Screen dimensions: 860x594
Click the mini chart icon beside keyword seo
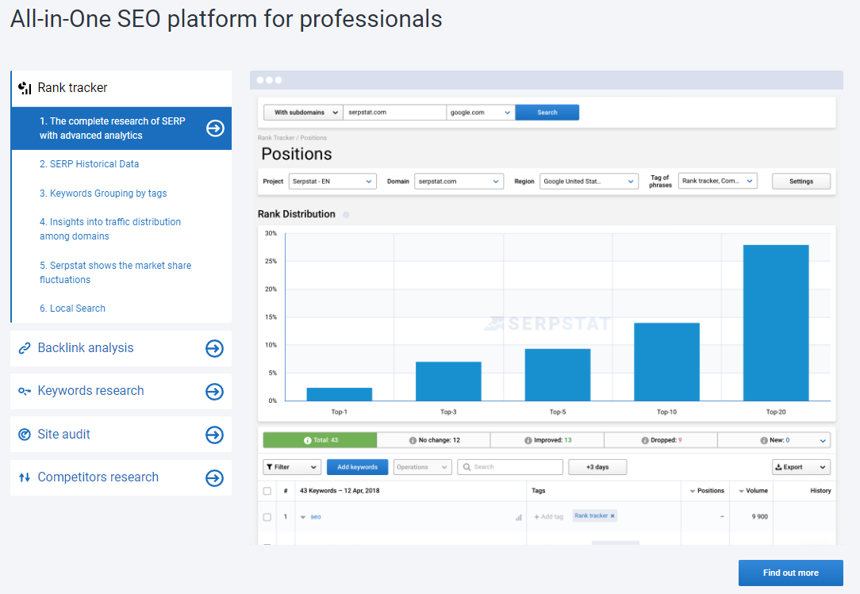coord(516,516)
